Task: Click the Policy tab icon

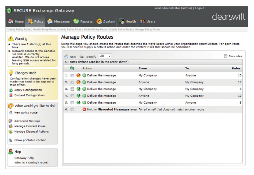Action: [x=30, y=21]
